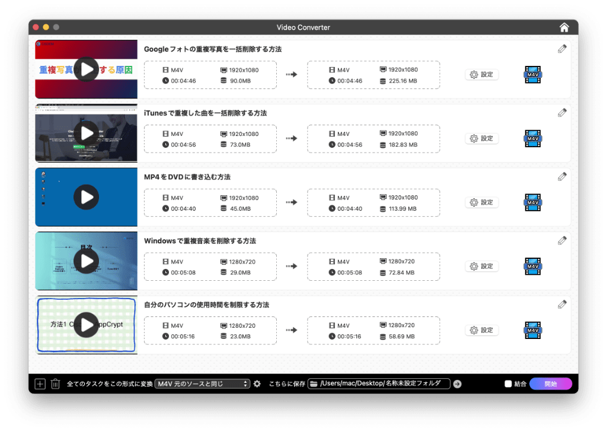Open format settings gear beside M4V dropdown
Screen dimensions: 607x431
pyautogui.click(x=257, y=384)
